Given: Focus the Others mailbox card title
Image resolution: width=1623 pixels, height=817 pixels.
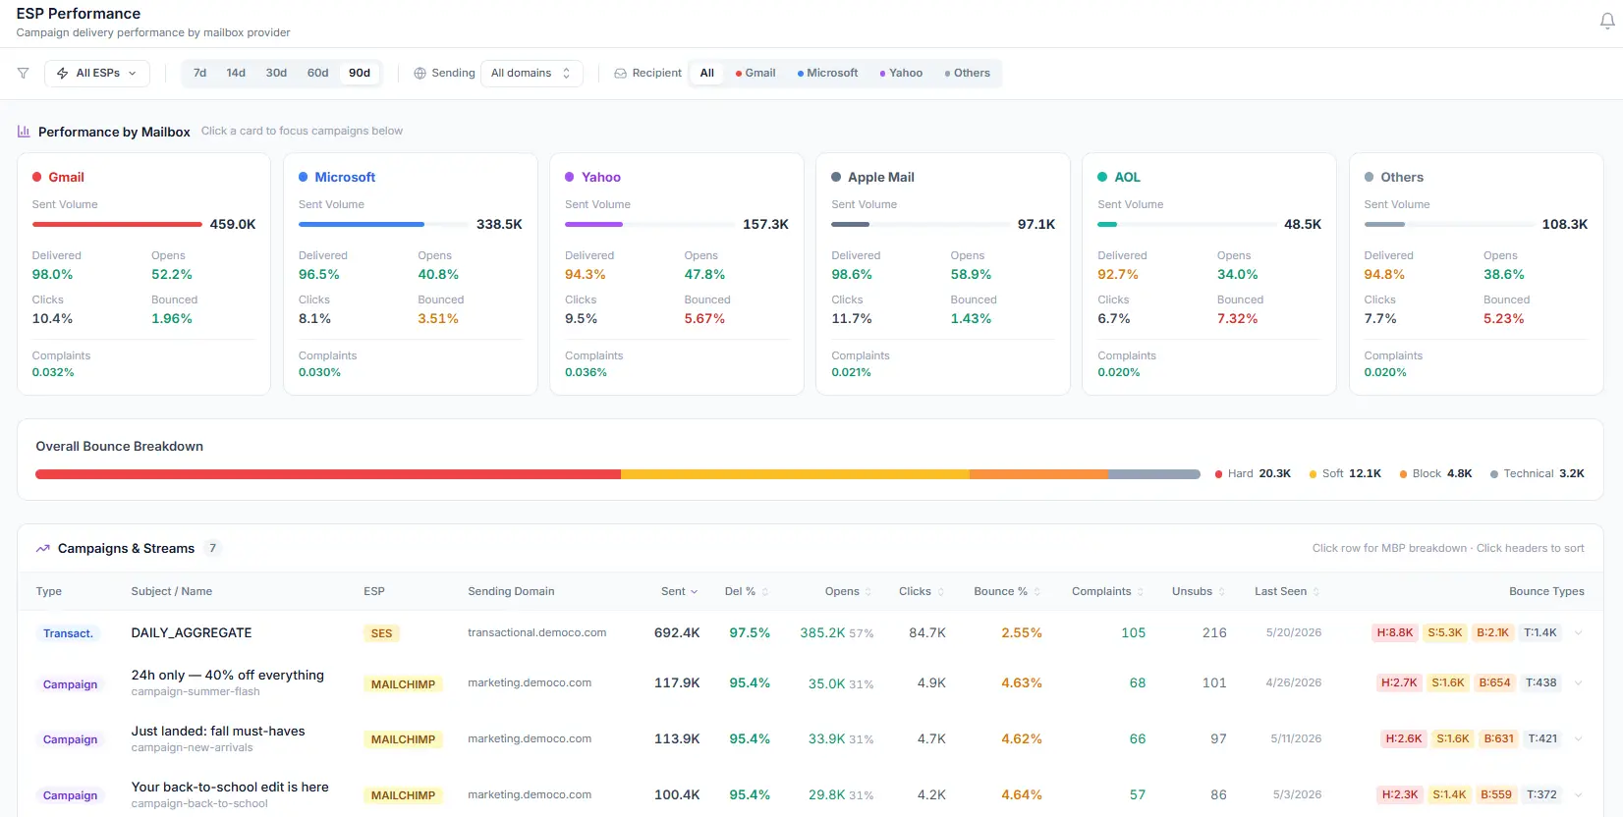Looking at the screenshot, I should point(1402,177).
